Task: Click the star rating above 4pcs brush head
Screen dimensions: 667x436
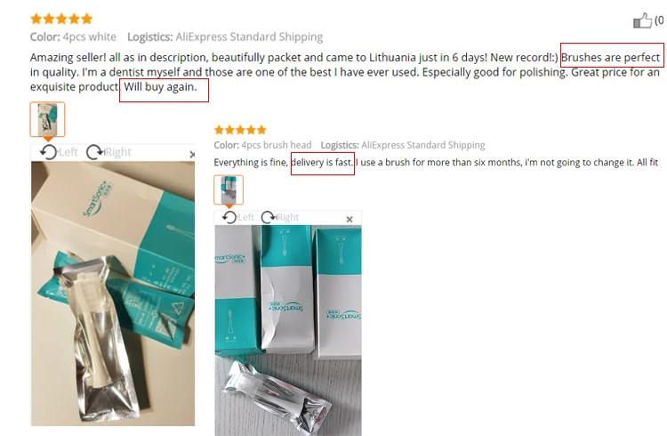Action: 240,130
